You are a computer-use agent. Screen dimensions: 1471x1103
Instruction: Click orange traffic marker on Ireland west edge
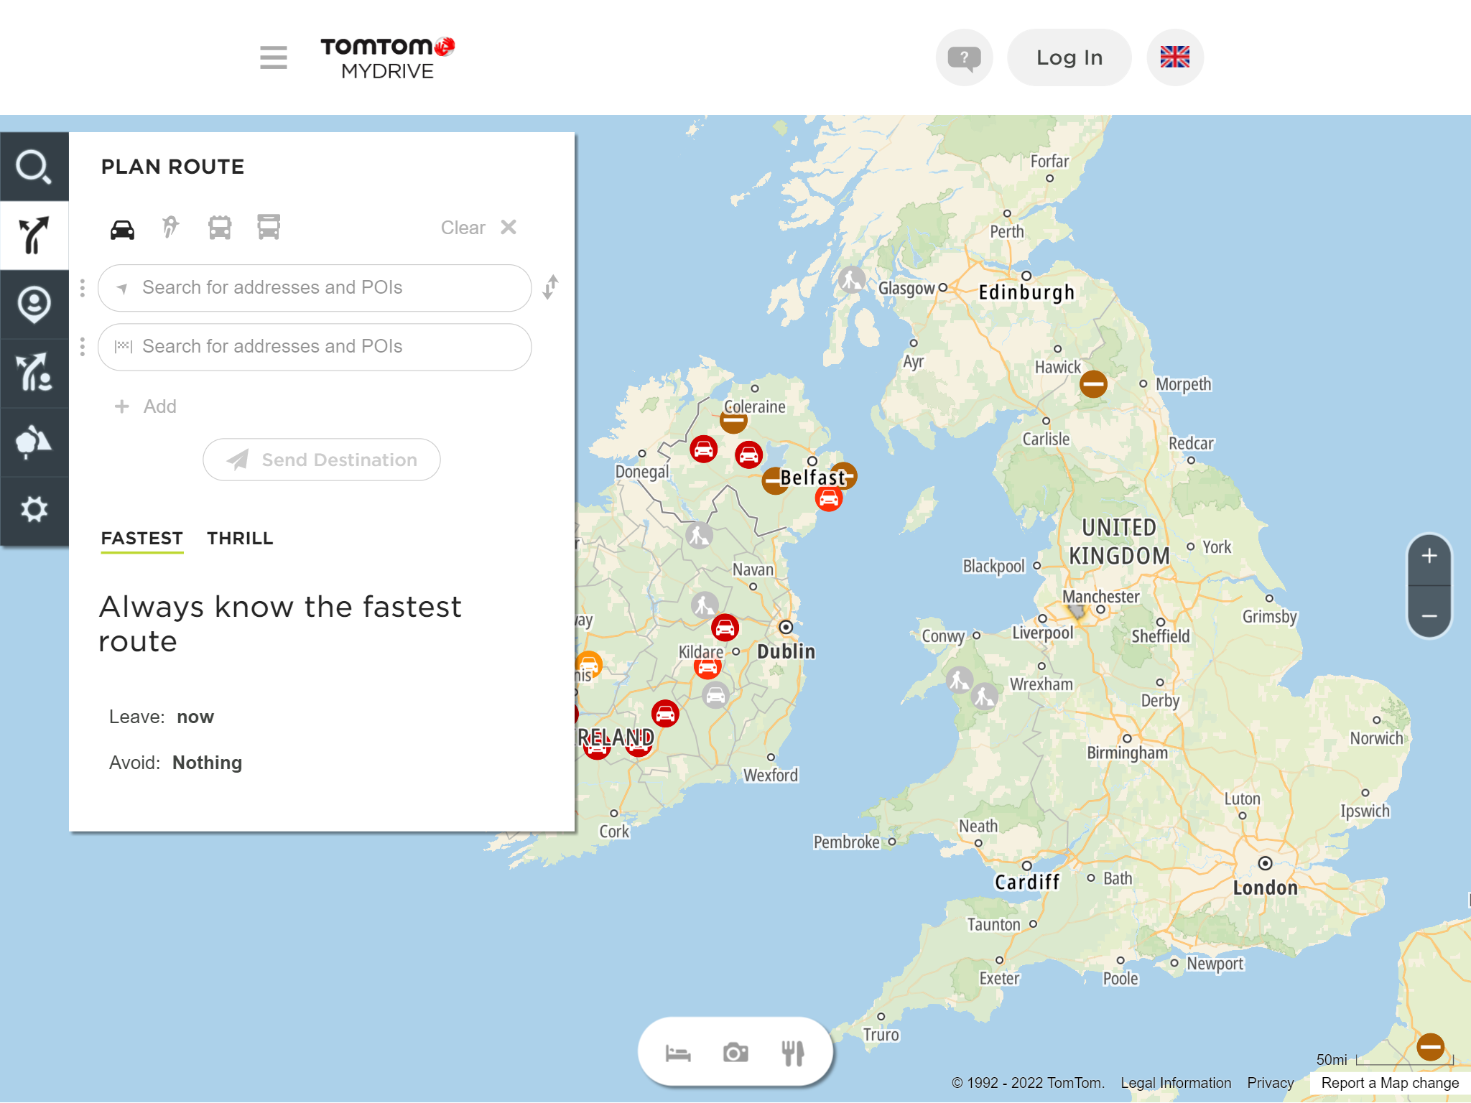[x=588, y=664]
